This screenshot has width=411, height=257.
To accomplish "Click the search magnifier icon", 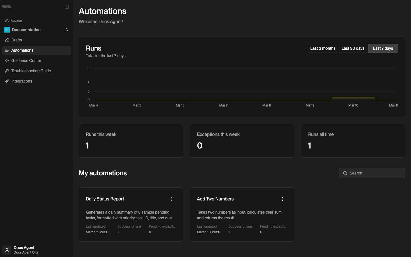I will [345, 173].
